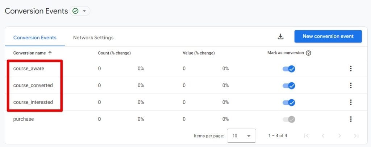Toggle course_interested mark as conversion

click(289, 102)
